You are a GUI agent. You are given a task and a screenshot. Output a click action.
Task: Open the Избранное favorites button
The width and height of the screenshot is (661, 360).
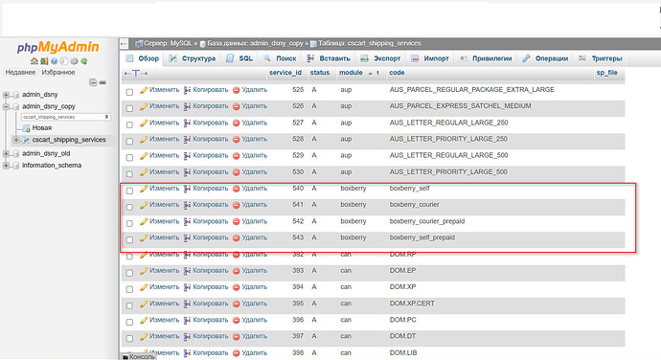pos(58,73)
